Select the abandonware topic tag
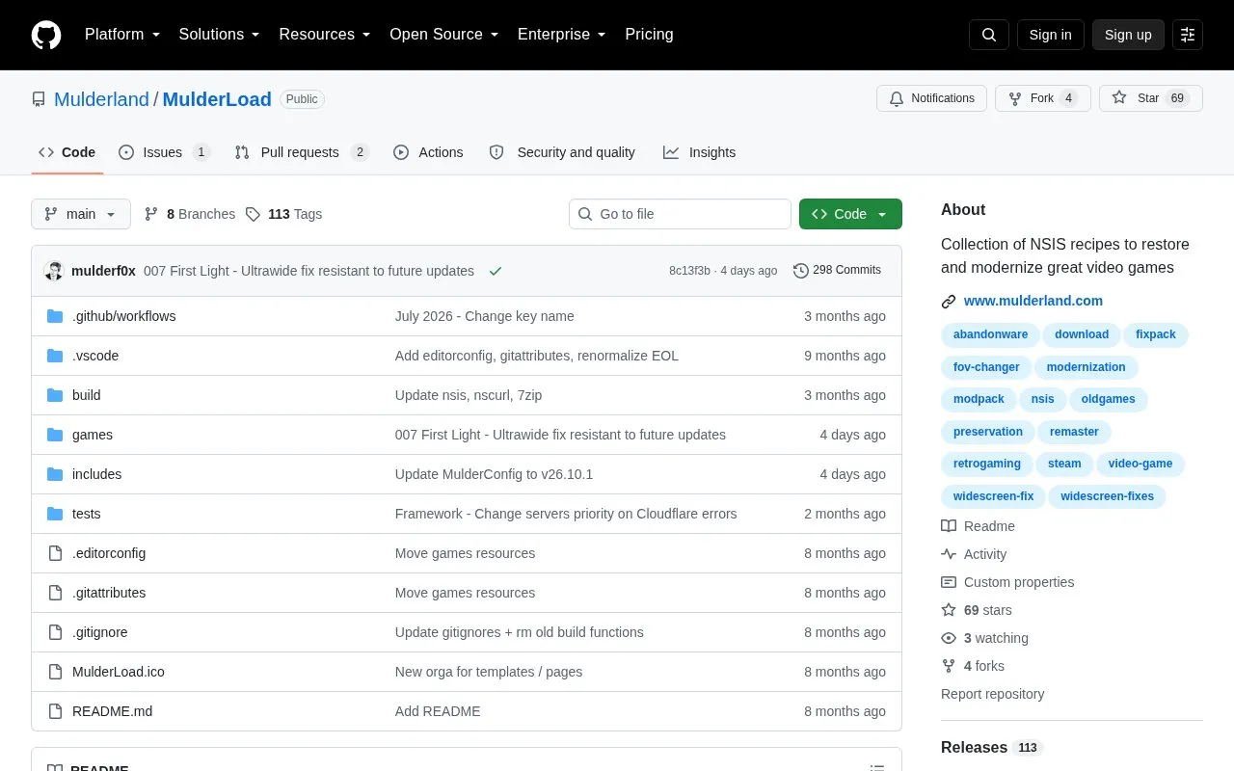 click(990, 334)
